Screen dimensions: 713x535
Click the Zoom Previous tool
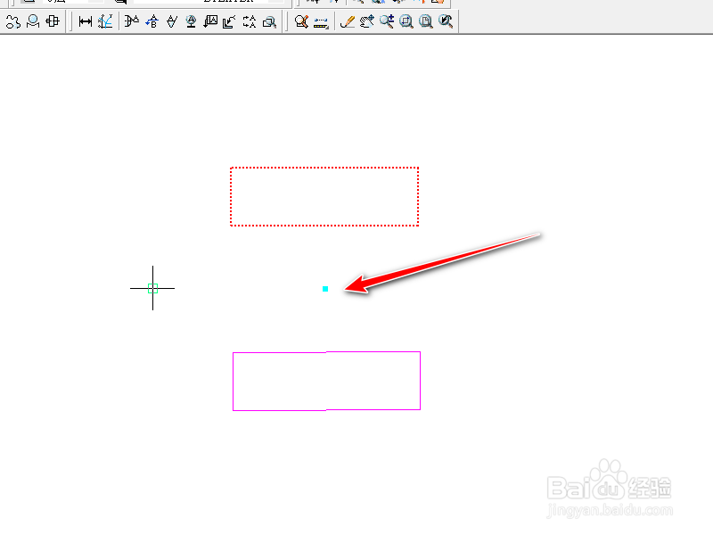click(446, 21)
